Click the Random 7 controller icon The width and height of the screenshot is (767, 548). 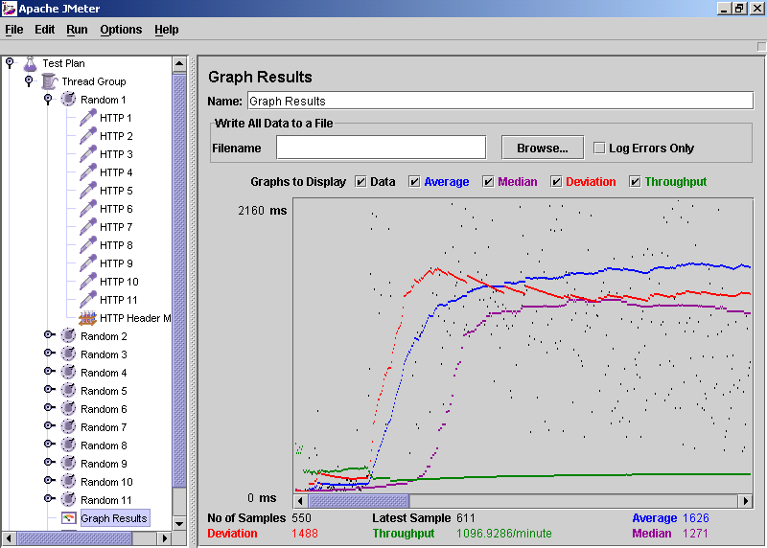tap(68, 427)
